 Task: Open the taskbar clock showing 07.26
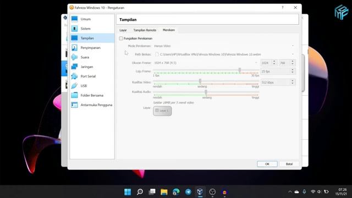pos(341,192)
